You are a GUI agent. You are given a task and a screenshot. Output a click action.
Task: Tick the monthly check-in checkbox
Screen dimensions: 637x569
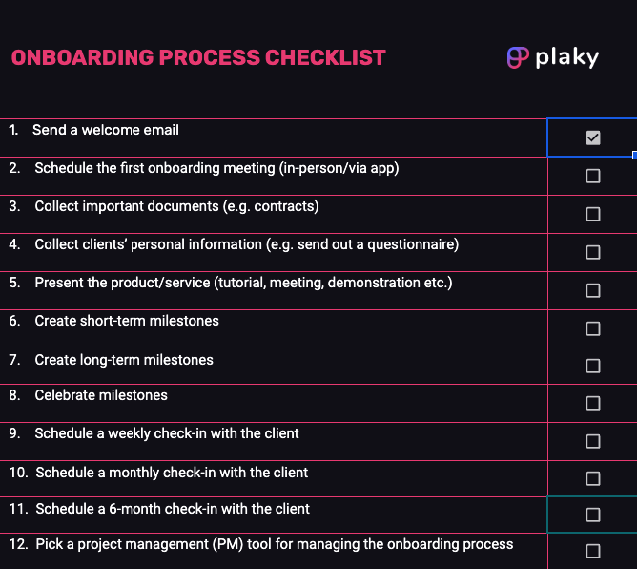tap(593, 478)
